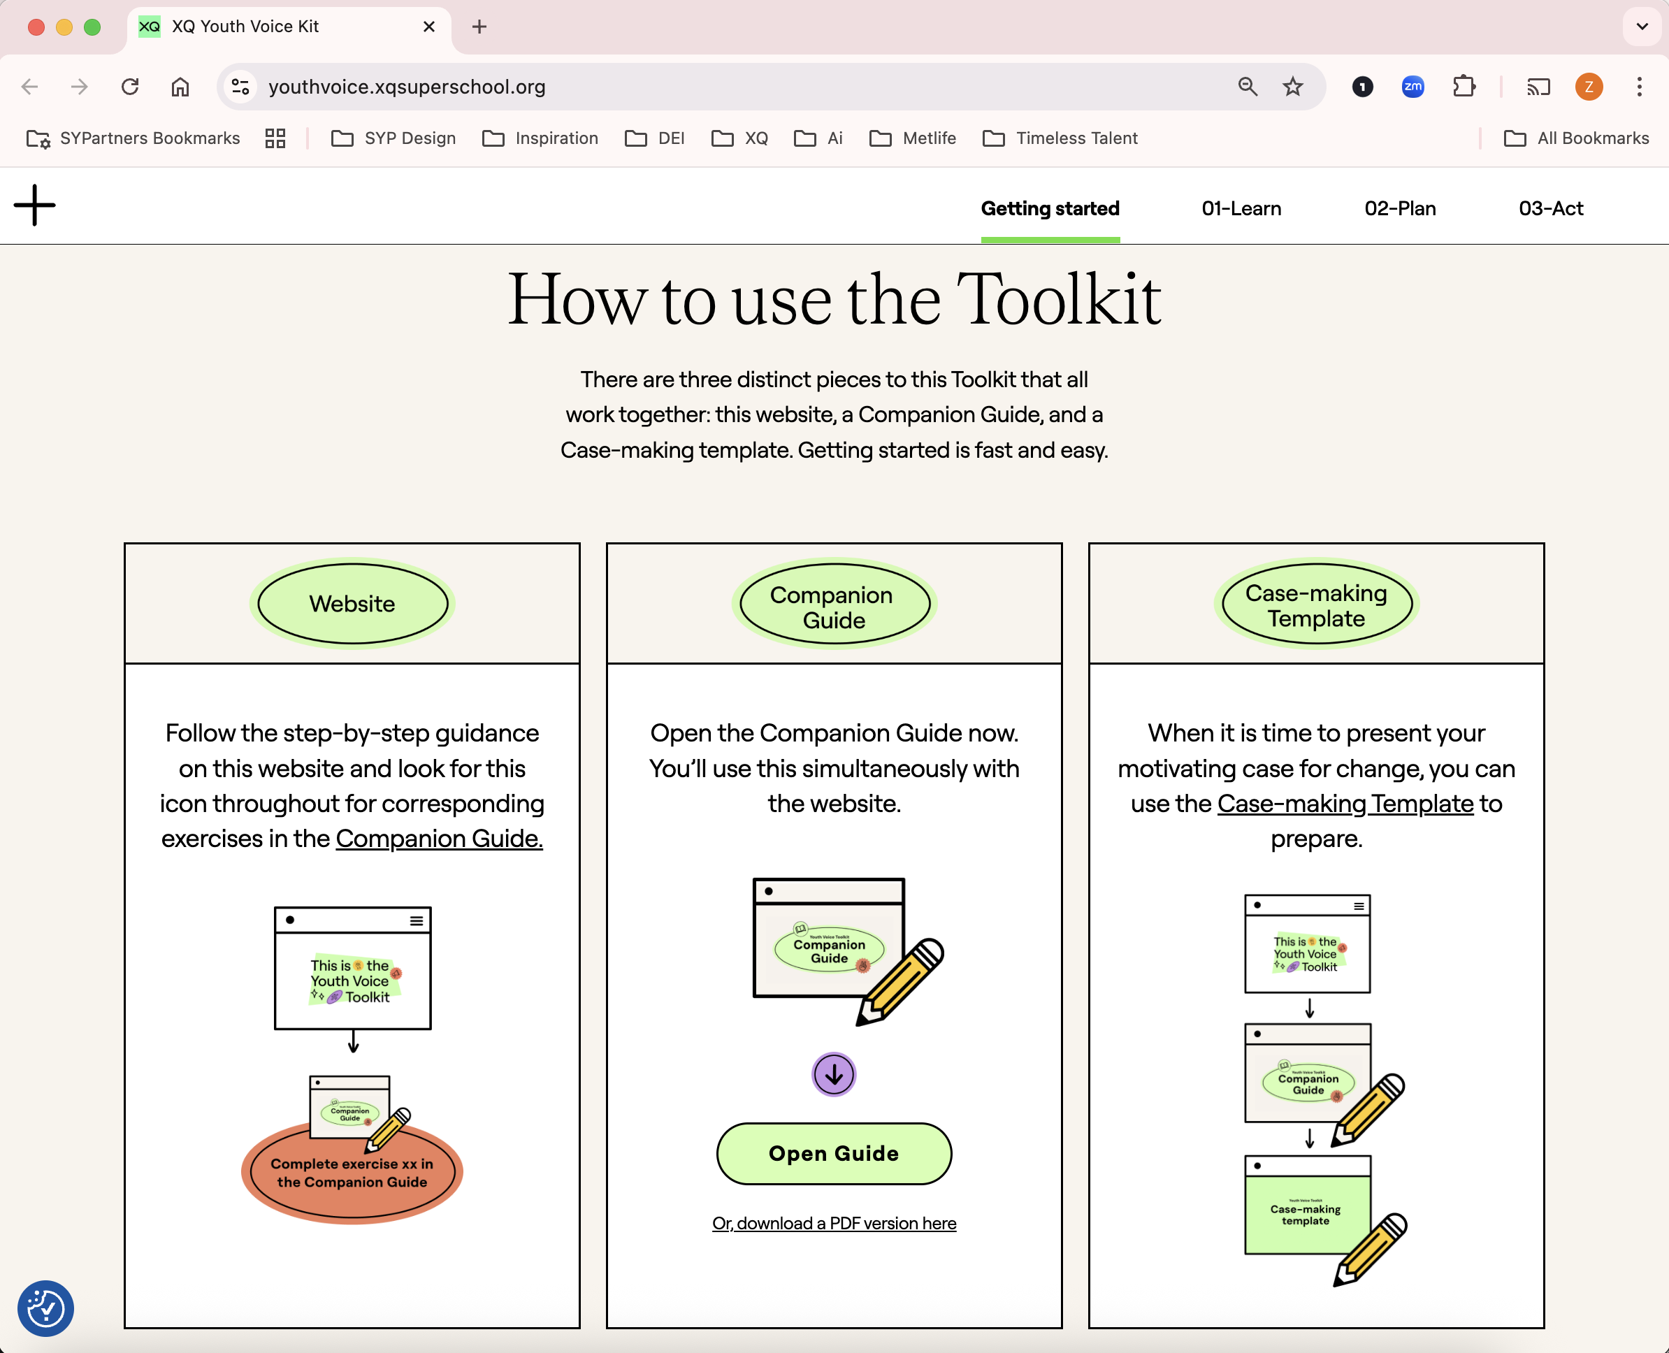Screen dimensions: 1669x1353
Task: Open the Chrome three-dot menu
Action: tap(1640, 87)
